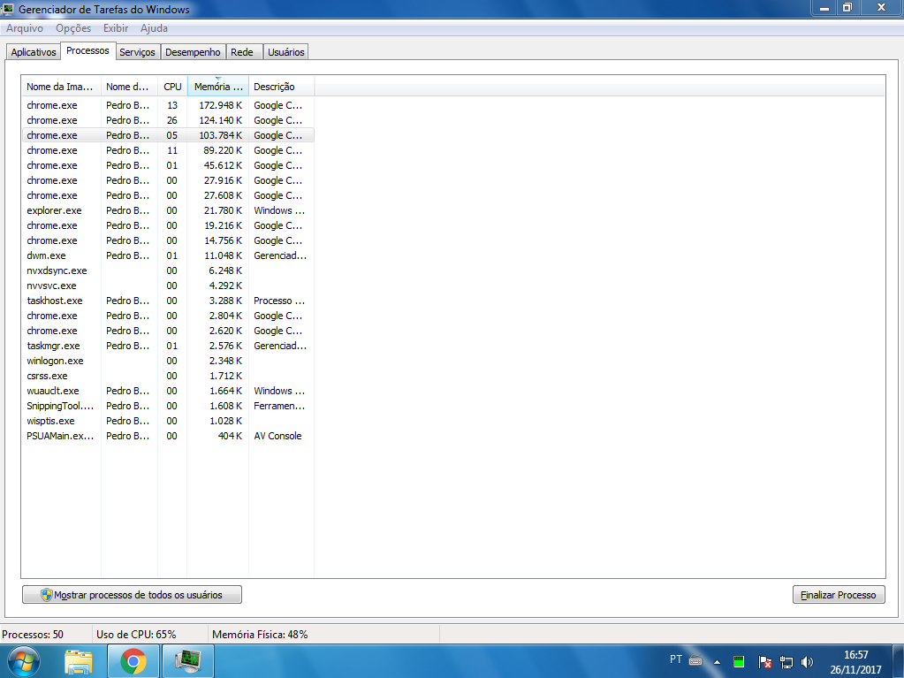Click Processos: 50 in status bar
Screen dimensions: 904x678
point(33,634)
